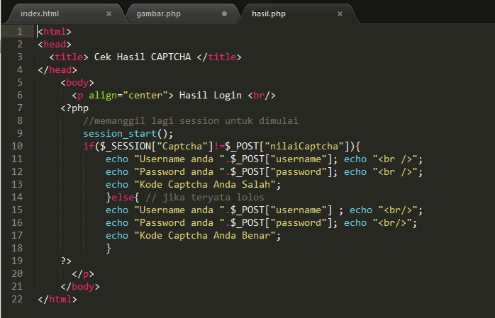Close the index.html tab
495x318 pixels.
coord(109,14)
